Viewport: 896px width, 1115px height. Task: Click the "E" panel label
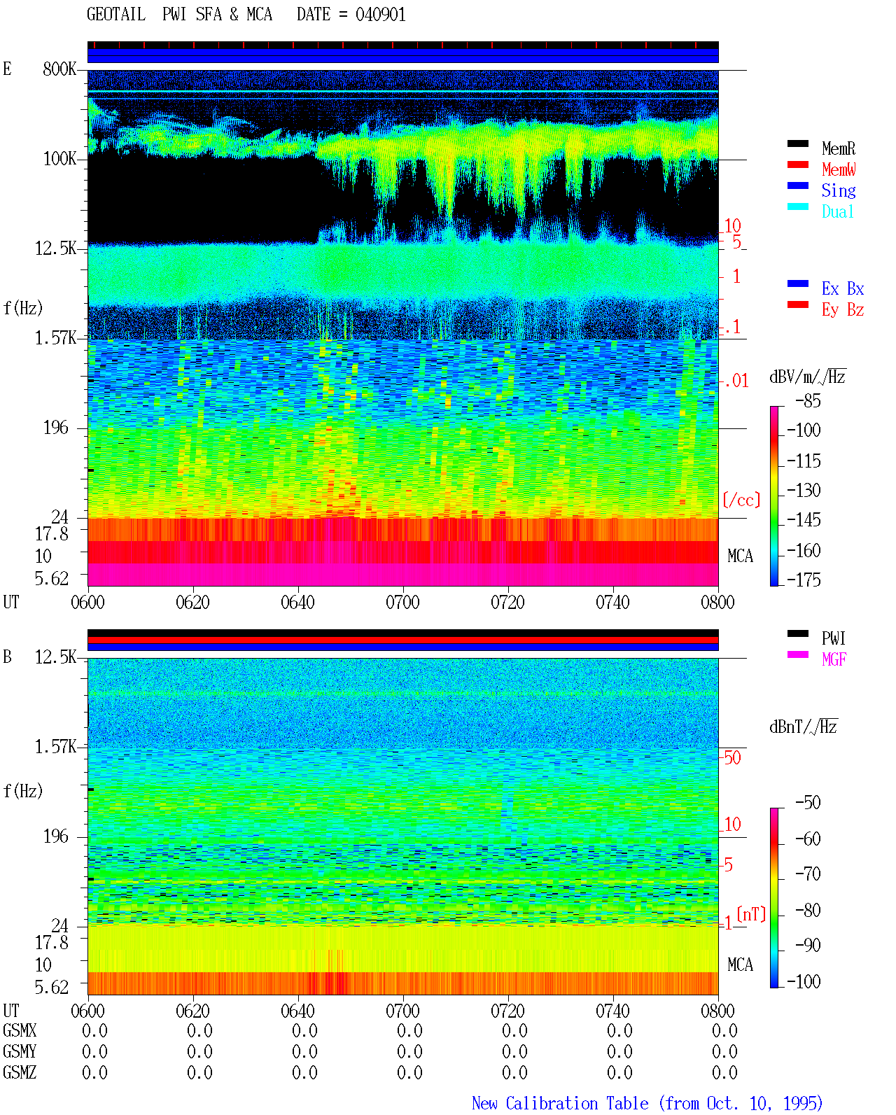8,69
